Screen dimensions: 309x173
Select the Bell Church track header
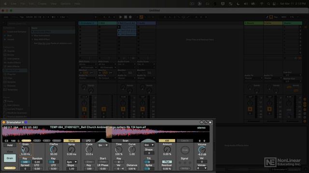[126, 23]
